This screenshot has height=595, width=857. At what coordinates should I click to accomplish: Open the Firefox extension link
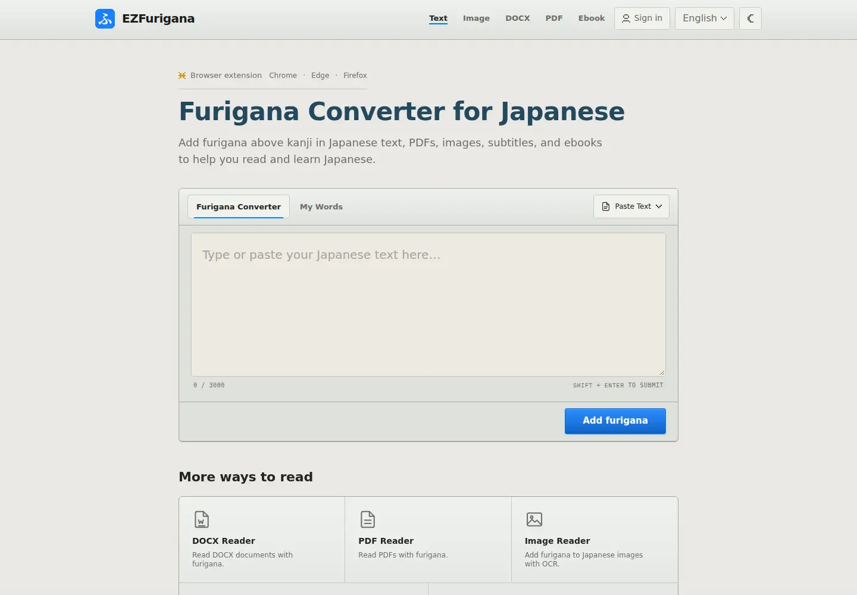pyautogui.click(x=355, y=76)
